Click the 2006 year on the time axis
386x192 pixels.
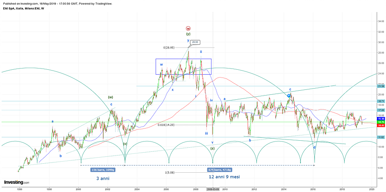point(166,189)
